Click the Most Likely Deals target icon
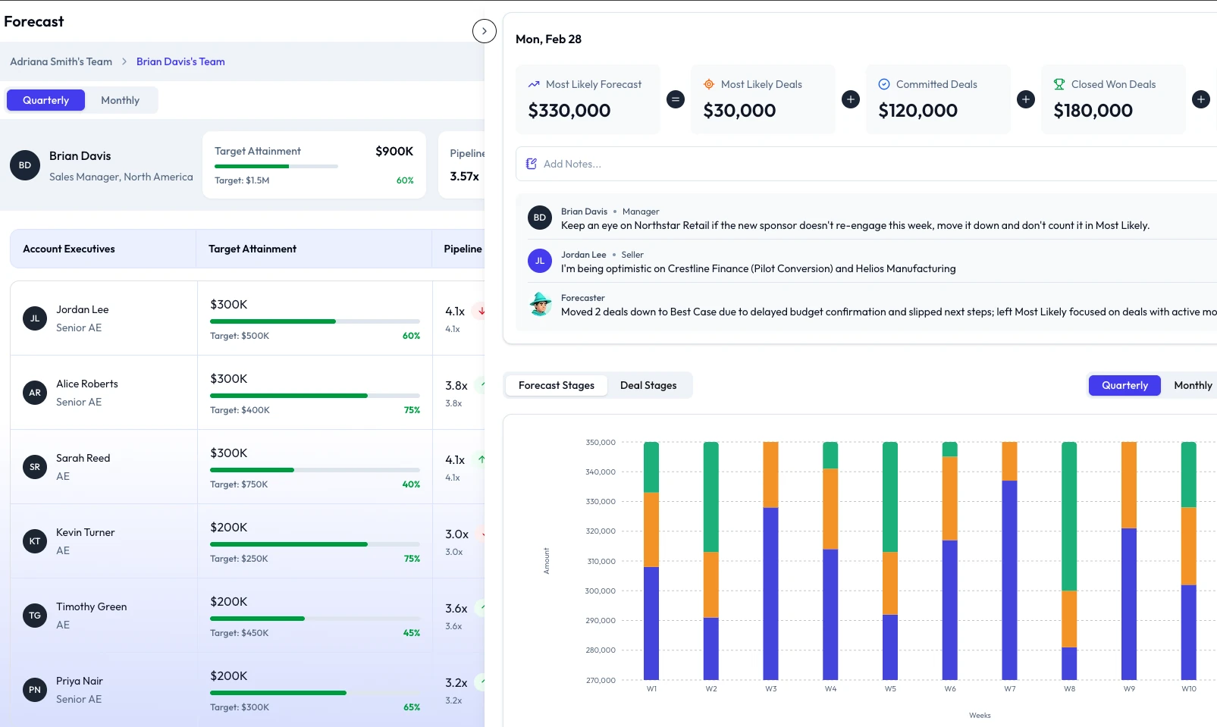The image size is (1217, 727). pyautogui.click(x=709, y=84)
